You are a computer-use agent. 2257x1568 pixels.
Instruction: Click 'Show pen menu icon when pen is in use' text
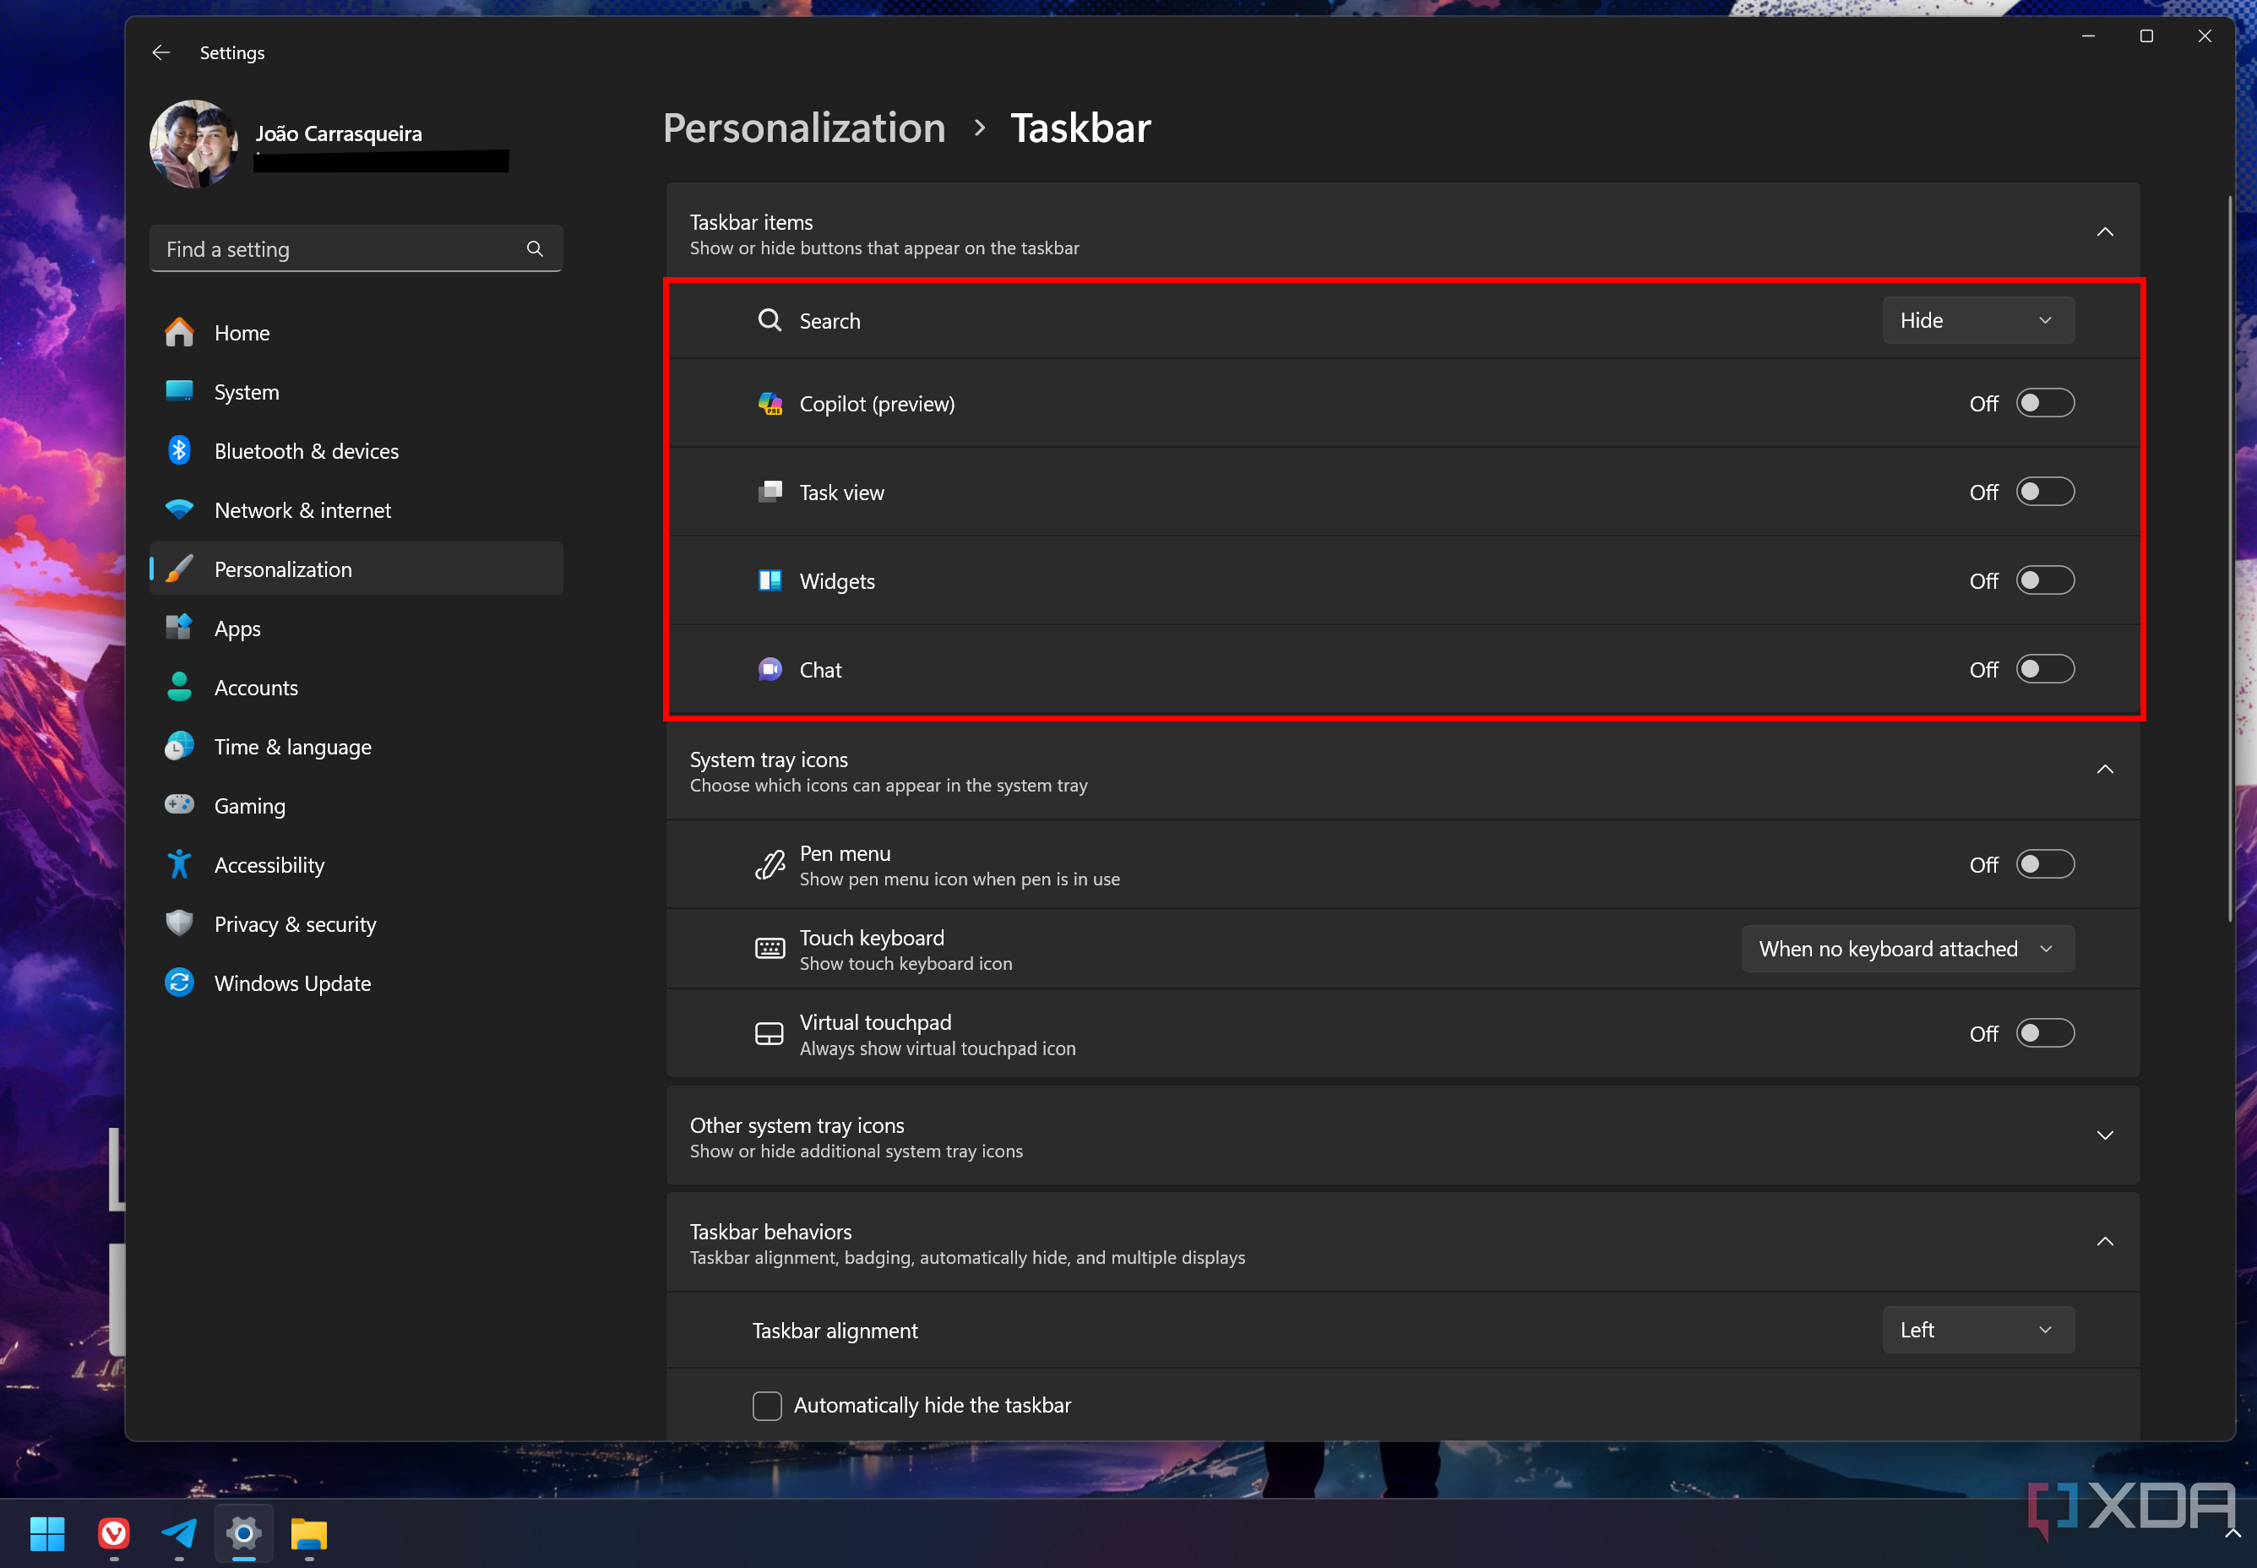coord(960,879)
